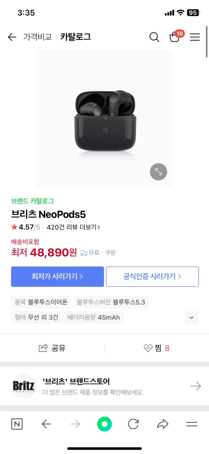Expand the product image to full view
This screenshot has height=454, width=209.
pyautogui.click(x=158, y=172)
